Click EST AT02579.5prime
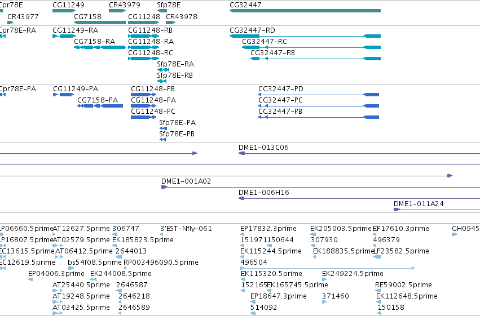 click(x=58, y=246)
